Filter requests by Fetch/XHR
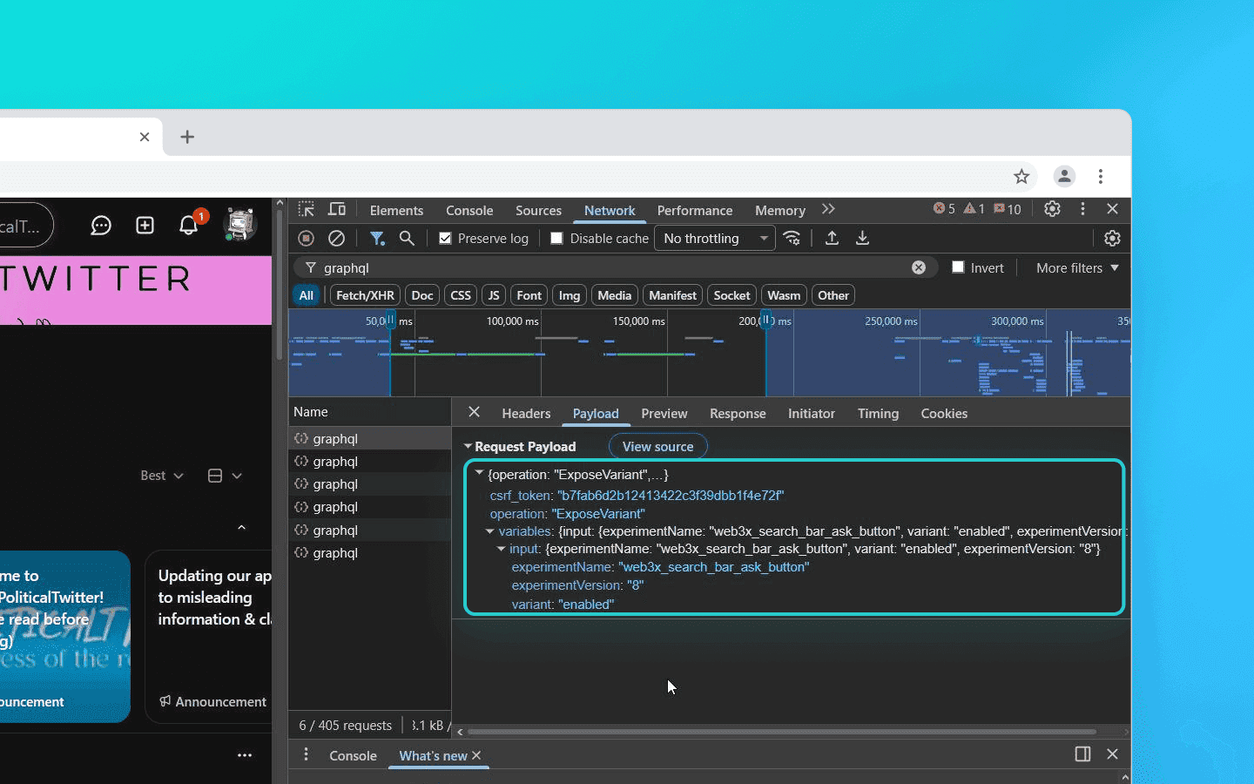The width and height of the screenshot is (1254, 784). [x=365, y=295]
